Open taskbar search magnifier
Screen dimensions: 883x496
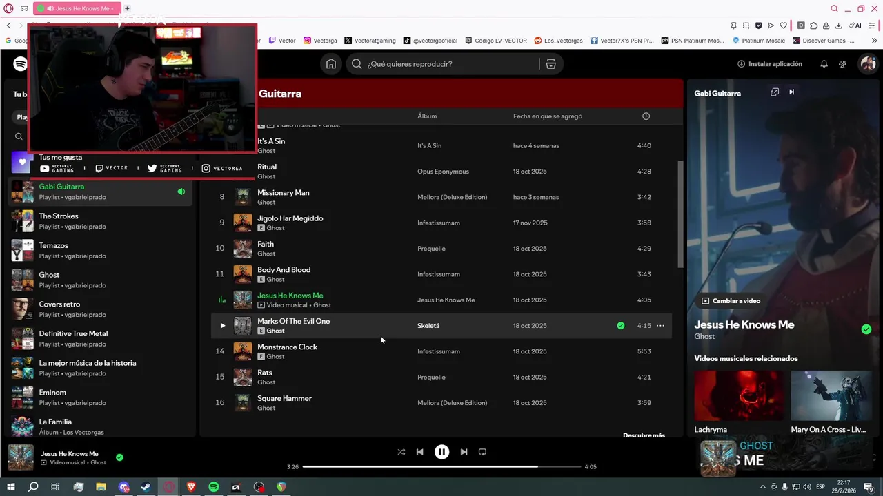[x=33, y=487]
